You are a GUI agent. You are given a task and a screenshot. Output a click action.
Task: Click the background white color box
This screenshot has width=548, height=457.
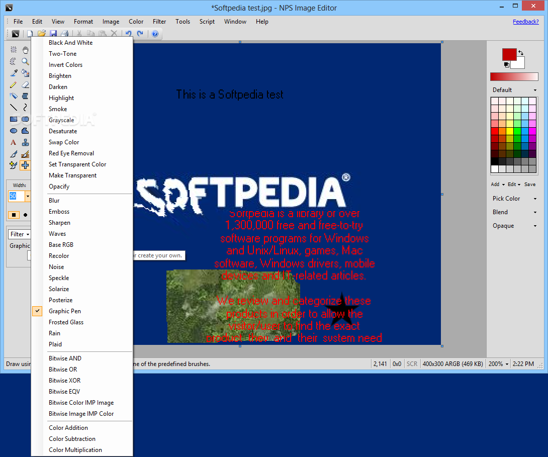519,63
